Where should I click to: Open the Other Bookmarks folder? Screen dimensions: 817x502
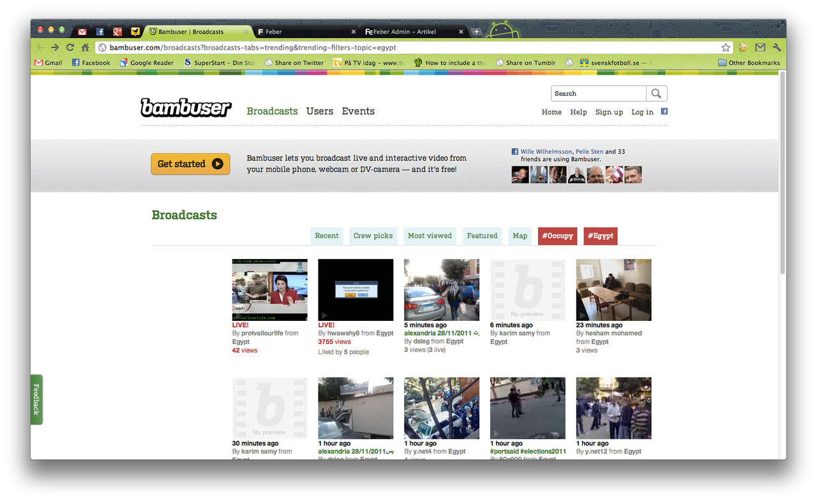749,63
